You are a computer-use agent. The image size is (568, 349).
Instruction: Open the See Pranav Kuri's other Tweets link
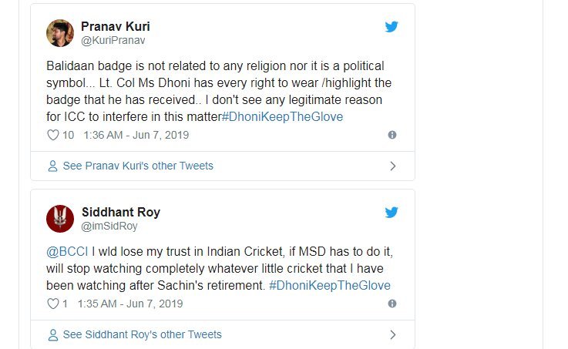pos(138,166)
